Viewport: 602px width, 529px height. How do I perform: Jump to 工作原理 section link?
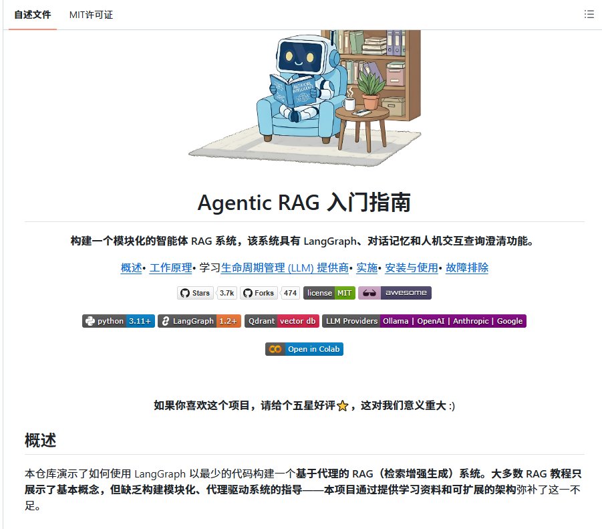(x=170, y=268)
